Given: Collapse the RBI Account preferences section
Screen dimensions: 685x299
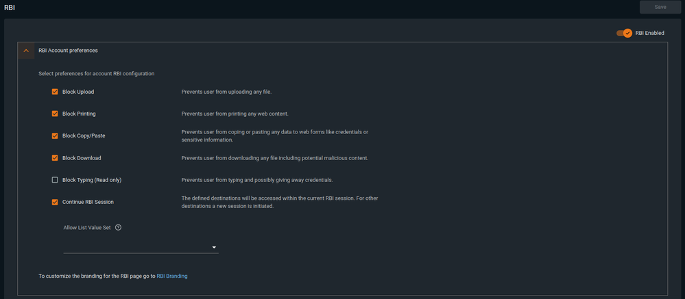Looking at the screenshot, I should tap(26, 51).
